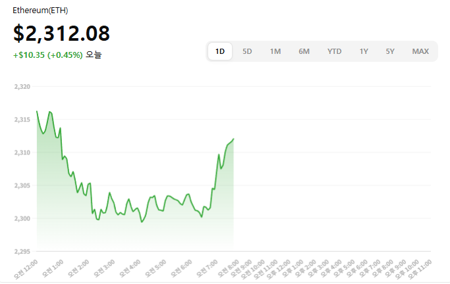The image size is (450, 284).
Task: Show the 6M price history
Action: click(x=304, y=51)
